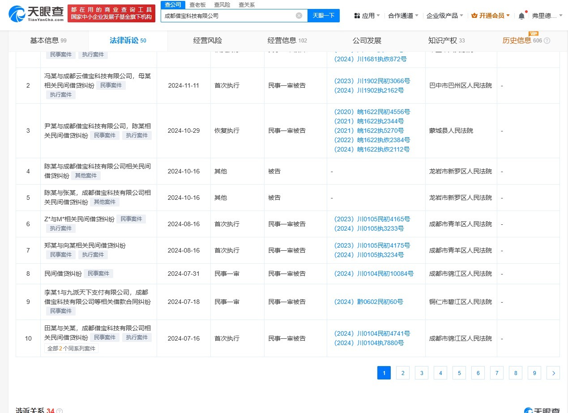Image resolution: width=568 pixels, height=413 pixels.
Task: Click the next page arrow in pagination
Action: pyautogui.click(x=553, y=372)
